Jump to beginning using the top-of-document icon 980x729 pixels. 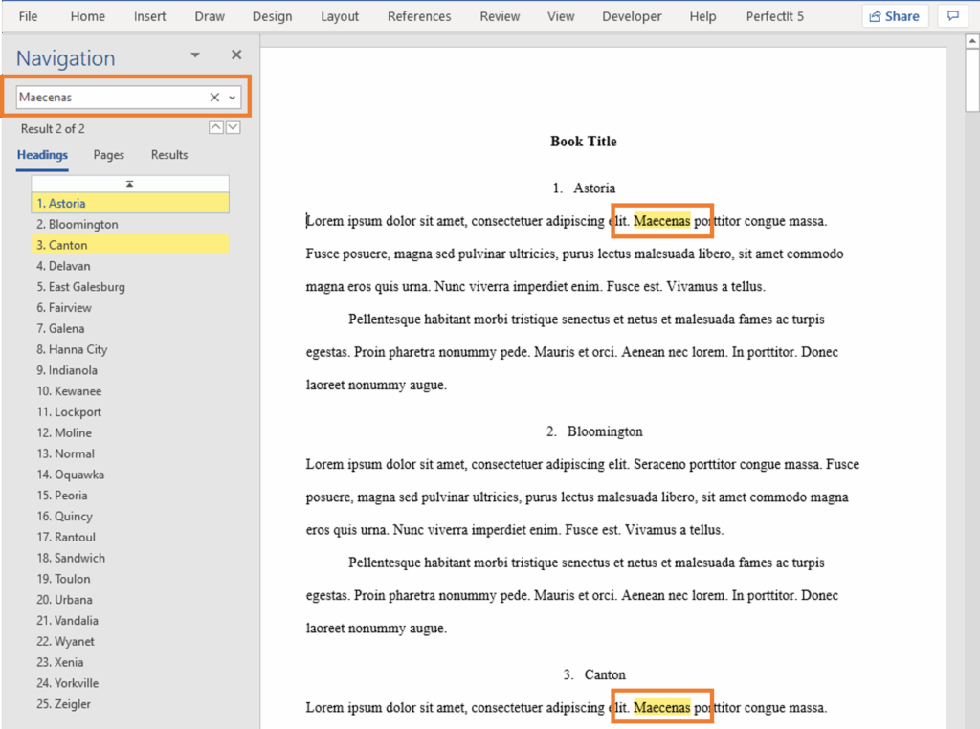(130, 184)
